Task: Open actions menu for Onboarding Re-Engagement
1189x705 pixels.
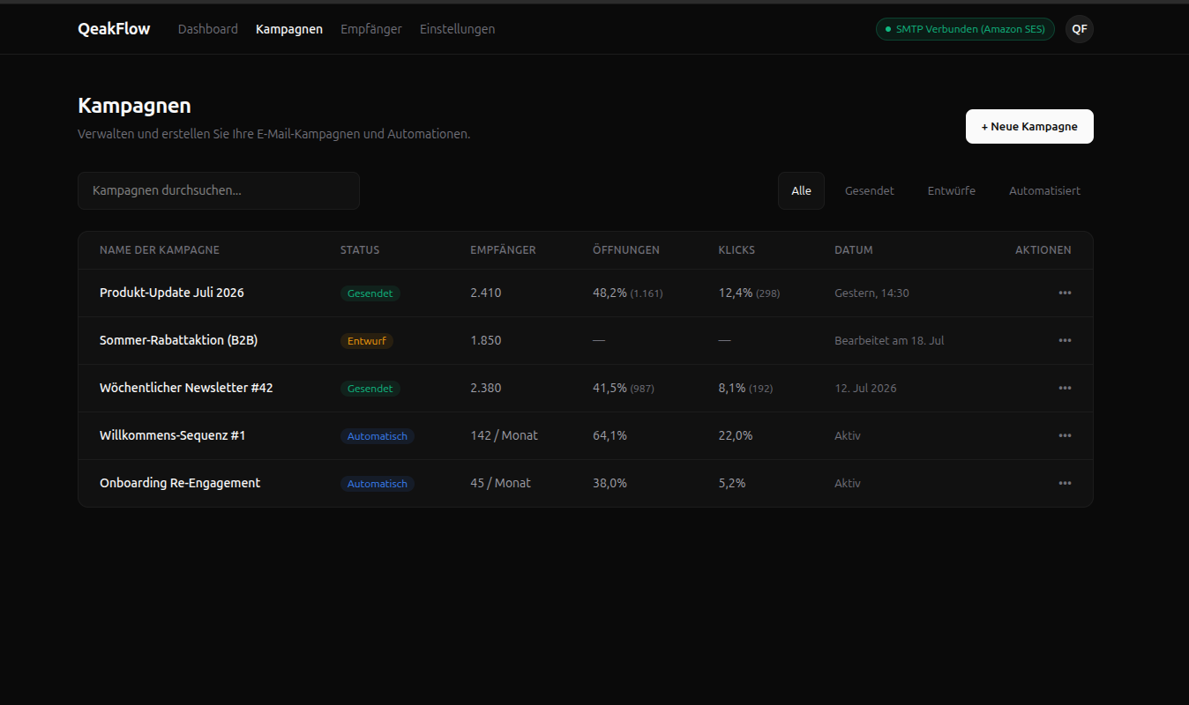Action: click(1065, 483)
